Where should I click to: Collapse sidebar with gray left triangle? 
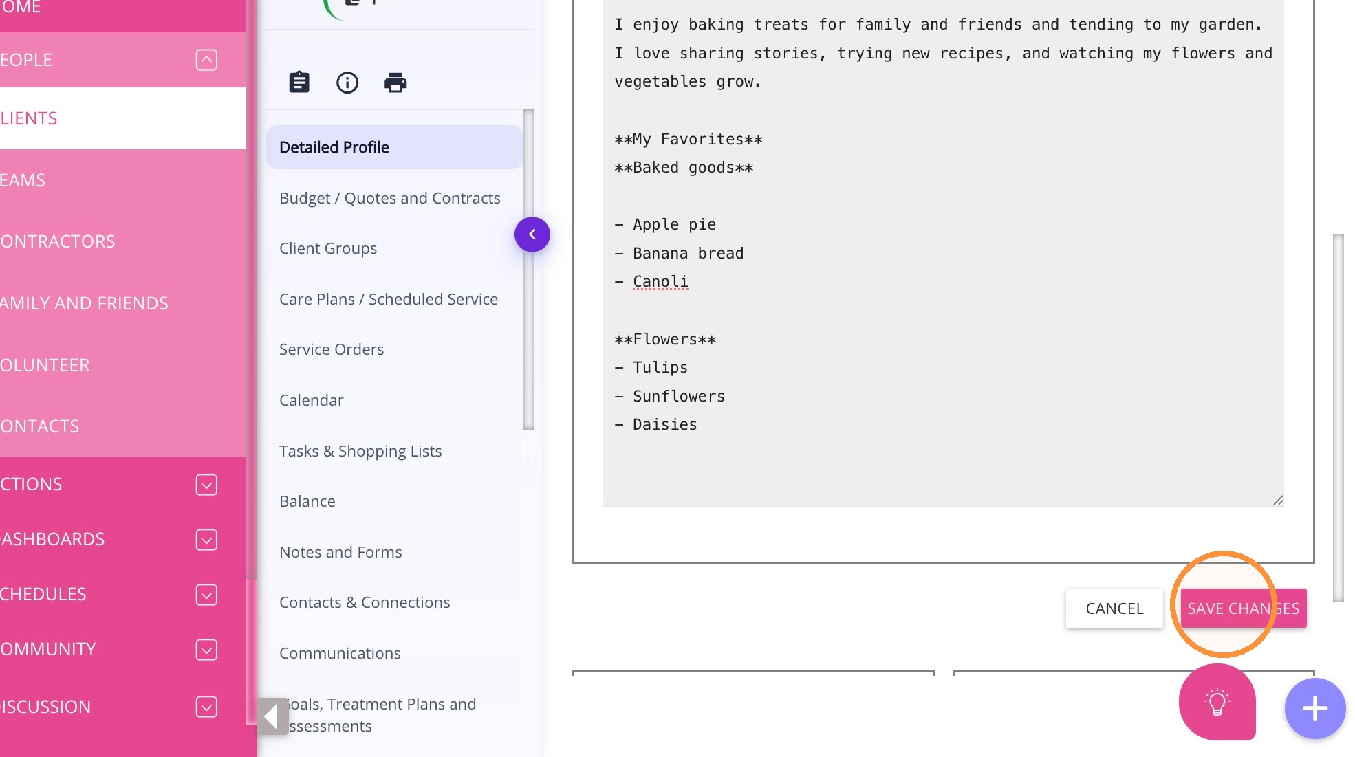272,716
